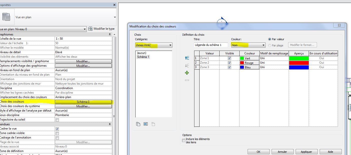Viewport: 351px width, 155px height.
Task: Enable Inclure les éléments des liens
Action: tap(184, 141)
